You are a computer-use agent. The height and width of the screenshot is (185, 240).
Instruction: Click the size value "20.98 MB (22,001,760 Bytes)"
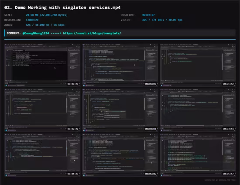[47, 15]
